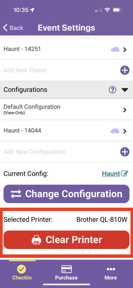
Task: Collapse the Configurations section triangle
Action: pos(125,90)
